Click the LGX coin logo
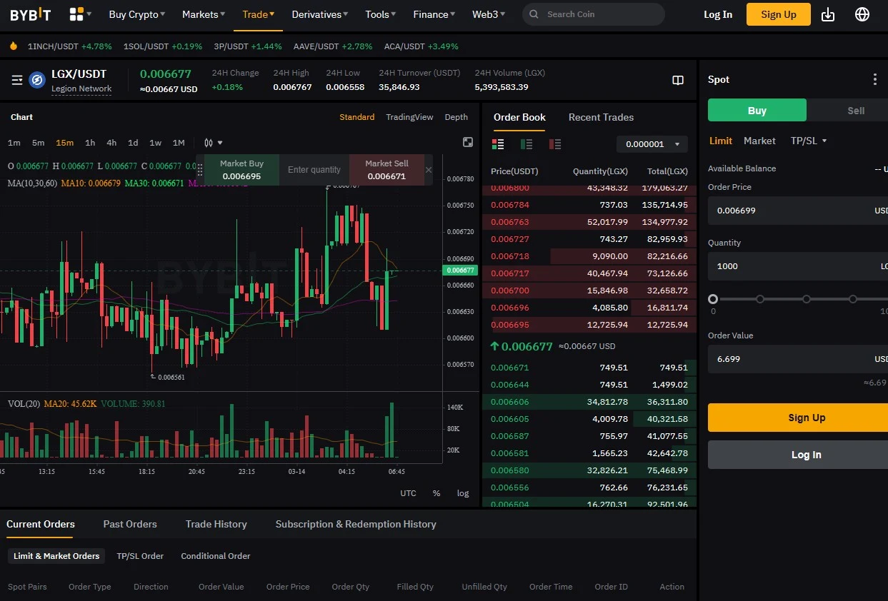 point(37,80)
